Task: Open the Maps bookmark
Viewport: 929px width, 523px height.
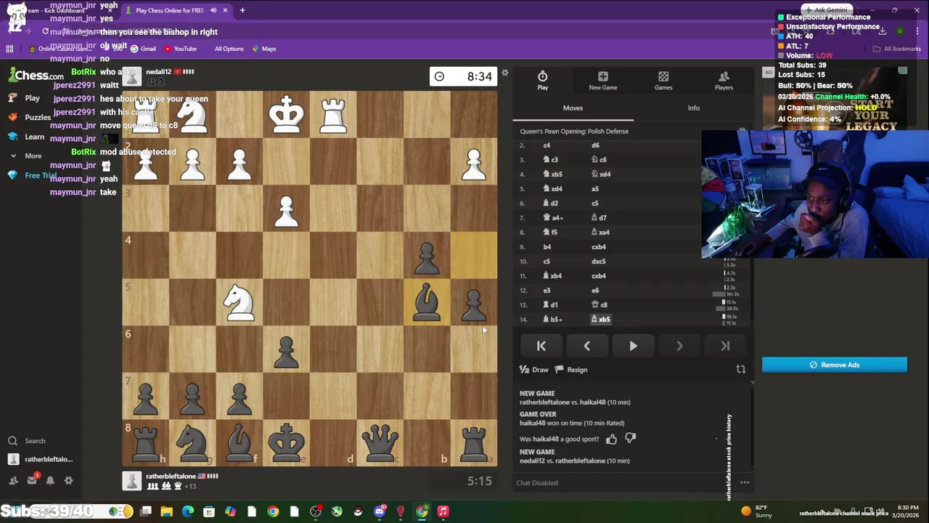Action: coord(264,49)
